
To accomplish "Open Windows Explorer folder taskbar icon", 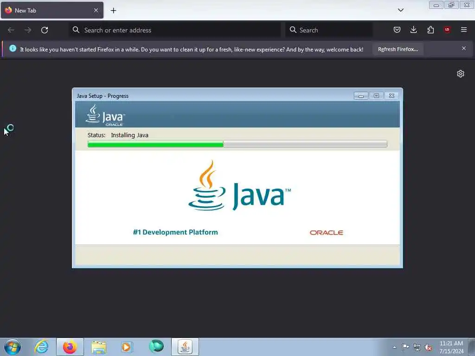I will [99, 347].
